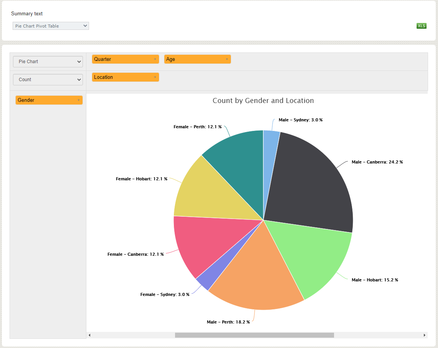Click the right scrollbar arrow icon
The image size is (438, 348).
pyautogui.click(x=424, y=335)
